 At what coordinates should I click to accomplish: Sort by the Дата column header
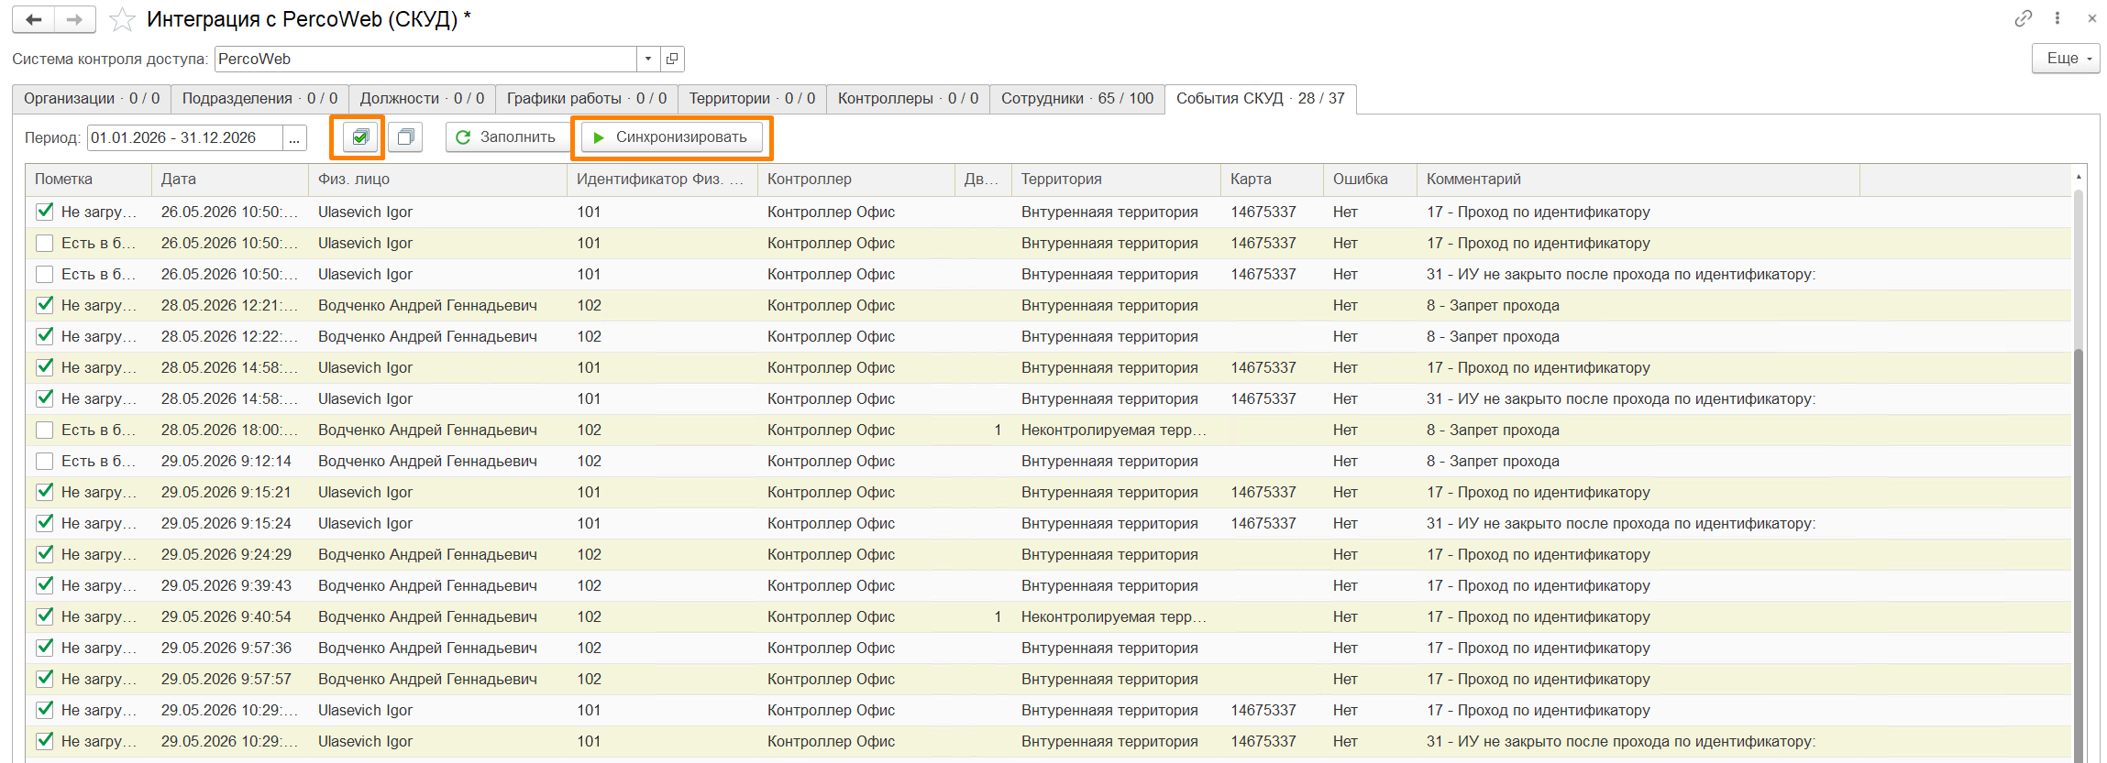pos(230,180)
